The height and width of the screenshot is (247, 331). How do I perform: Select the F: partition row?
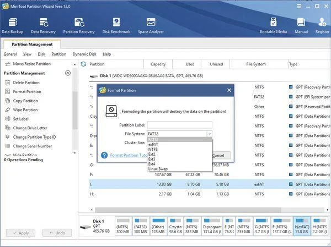(210, 174)
